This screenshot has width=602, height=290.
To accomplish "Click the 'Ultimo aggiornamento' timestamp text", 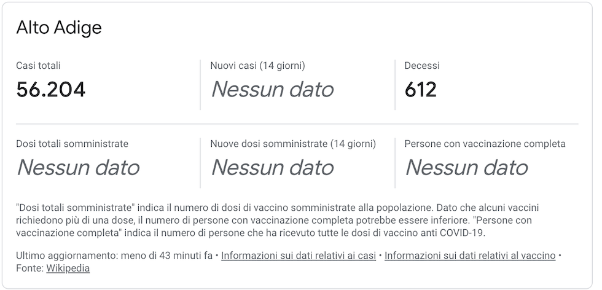I will click(x=114, y=256).
